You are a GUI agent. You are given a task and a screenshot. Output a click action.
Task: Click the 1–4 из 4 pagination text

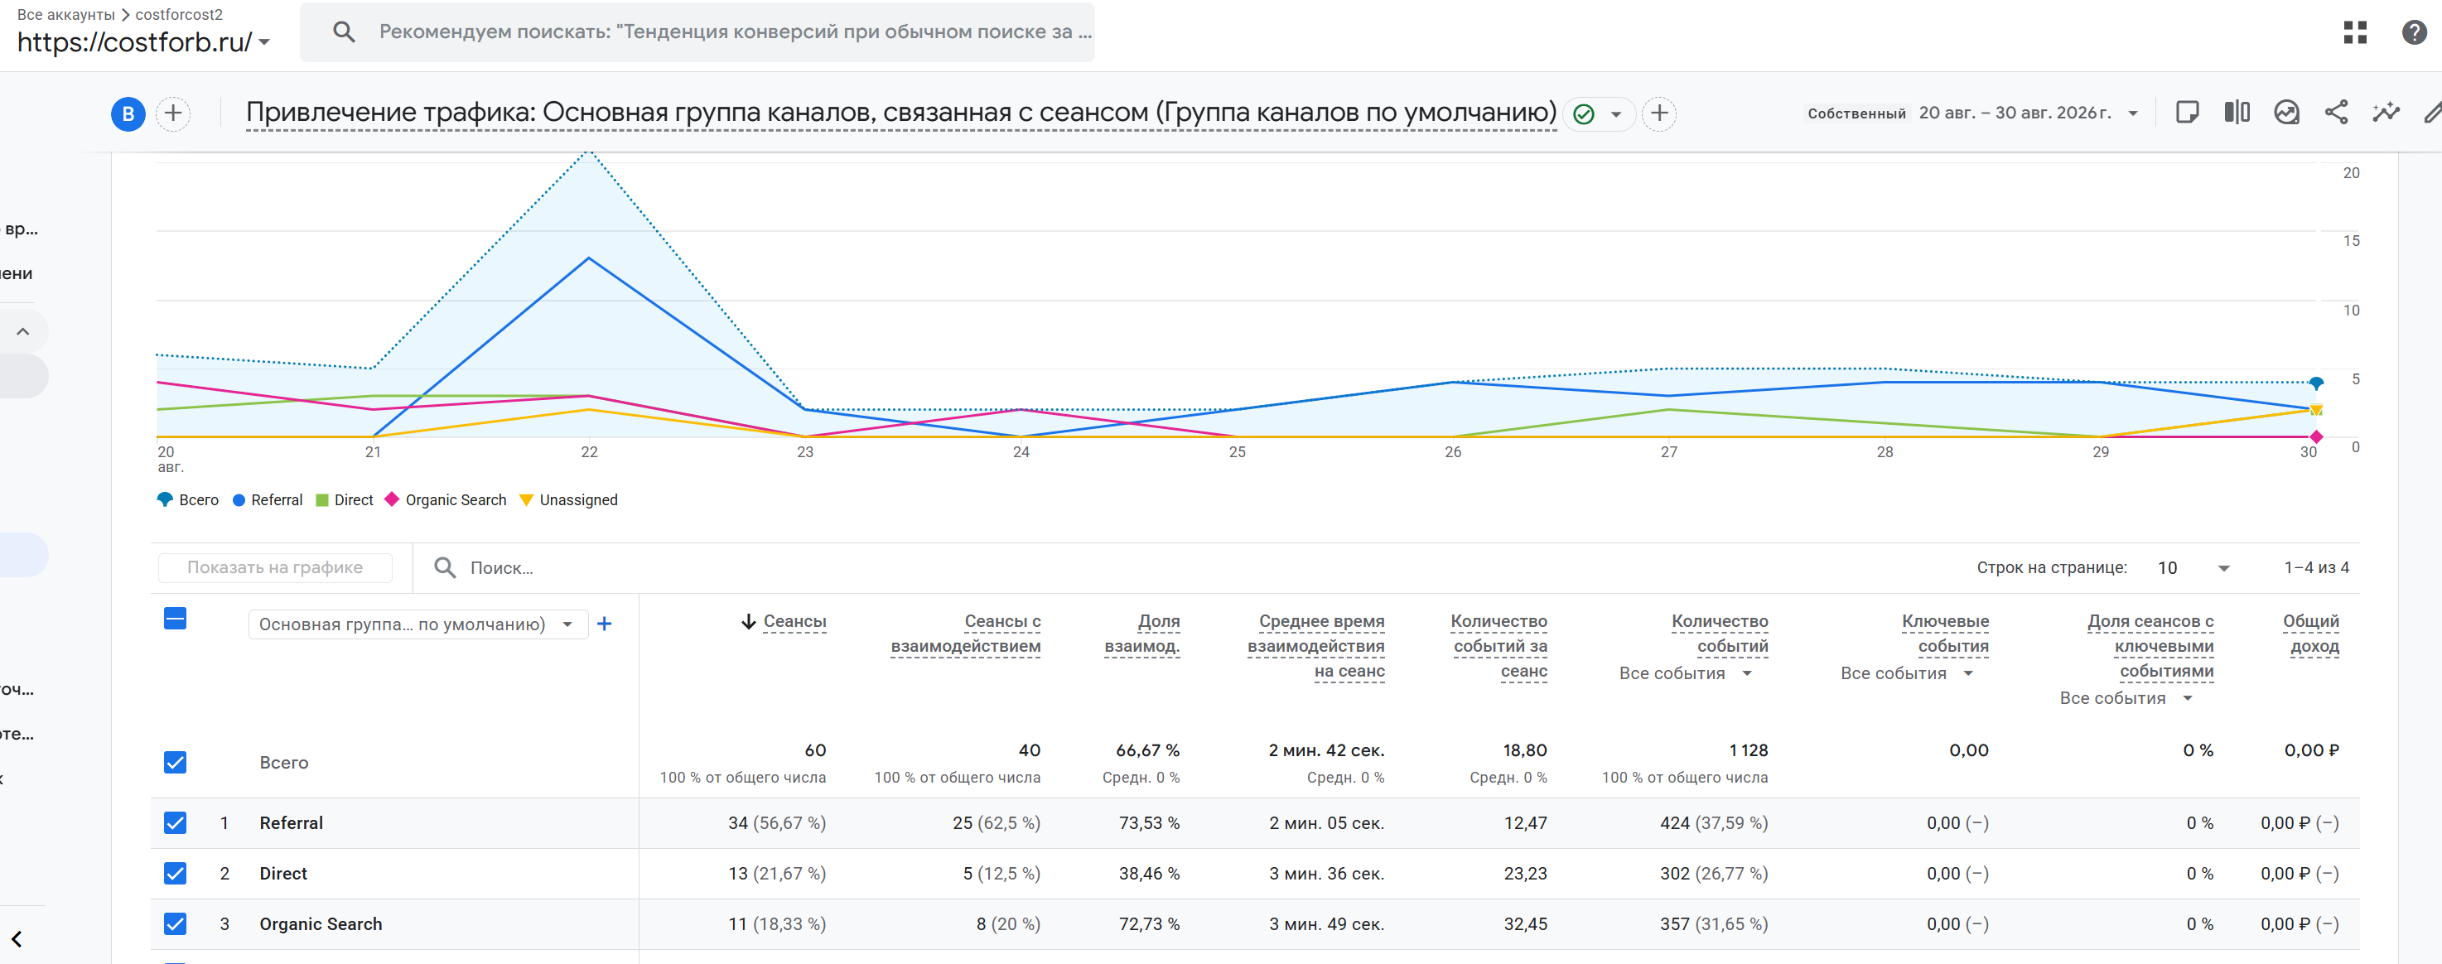[2316, 566]
